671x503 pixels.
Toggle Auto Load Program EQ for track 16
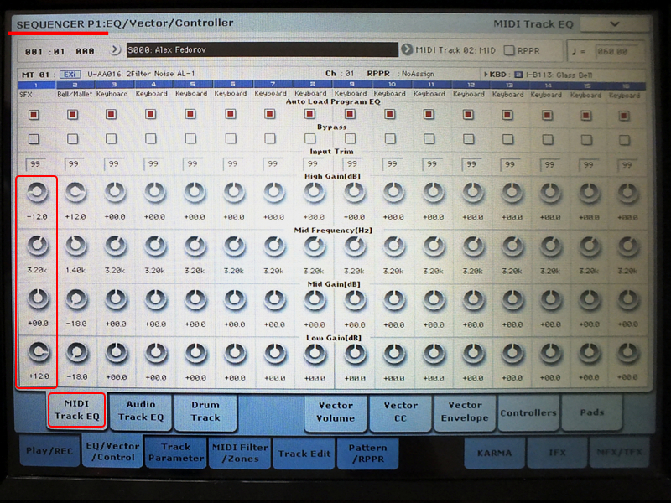(624, 116)
